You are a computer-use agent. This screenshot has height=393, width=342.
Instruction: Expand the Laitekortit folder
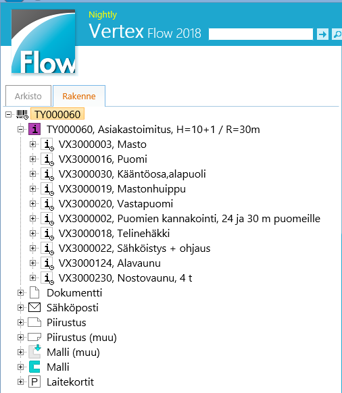pos(20,382)
